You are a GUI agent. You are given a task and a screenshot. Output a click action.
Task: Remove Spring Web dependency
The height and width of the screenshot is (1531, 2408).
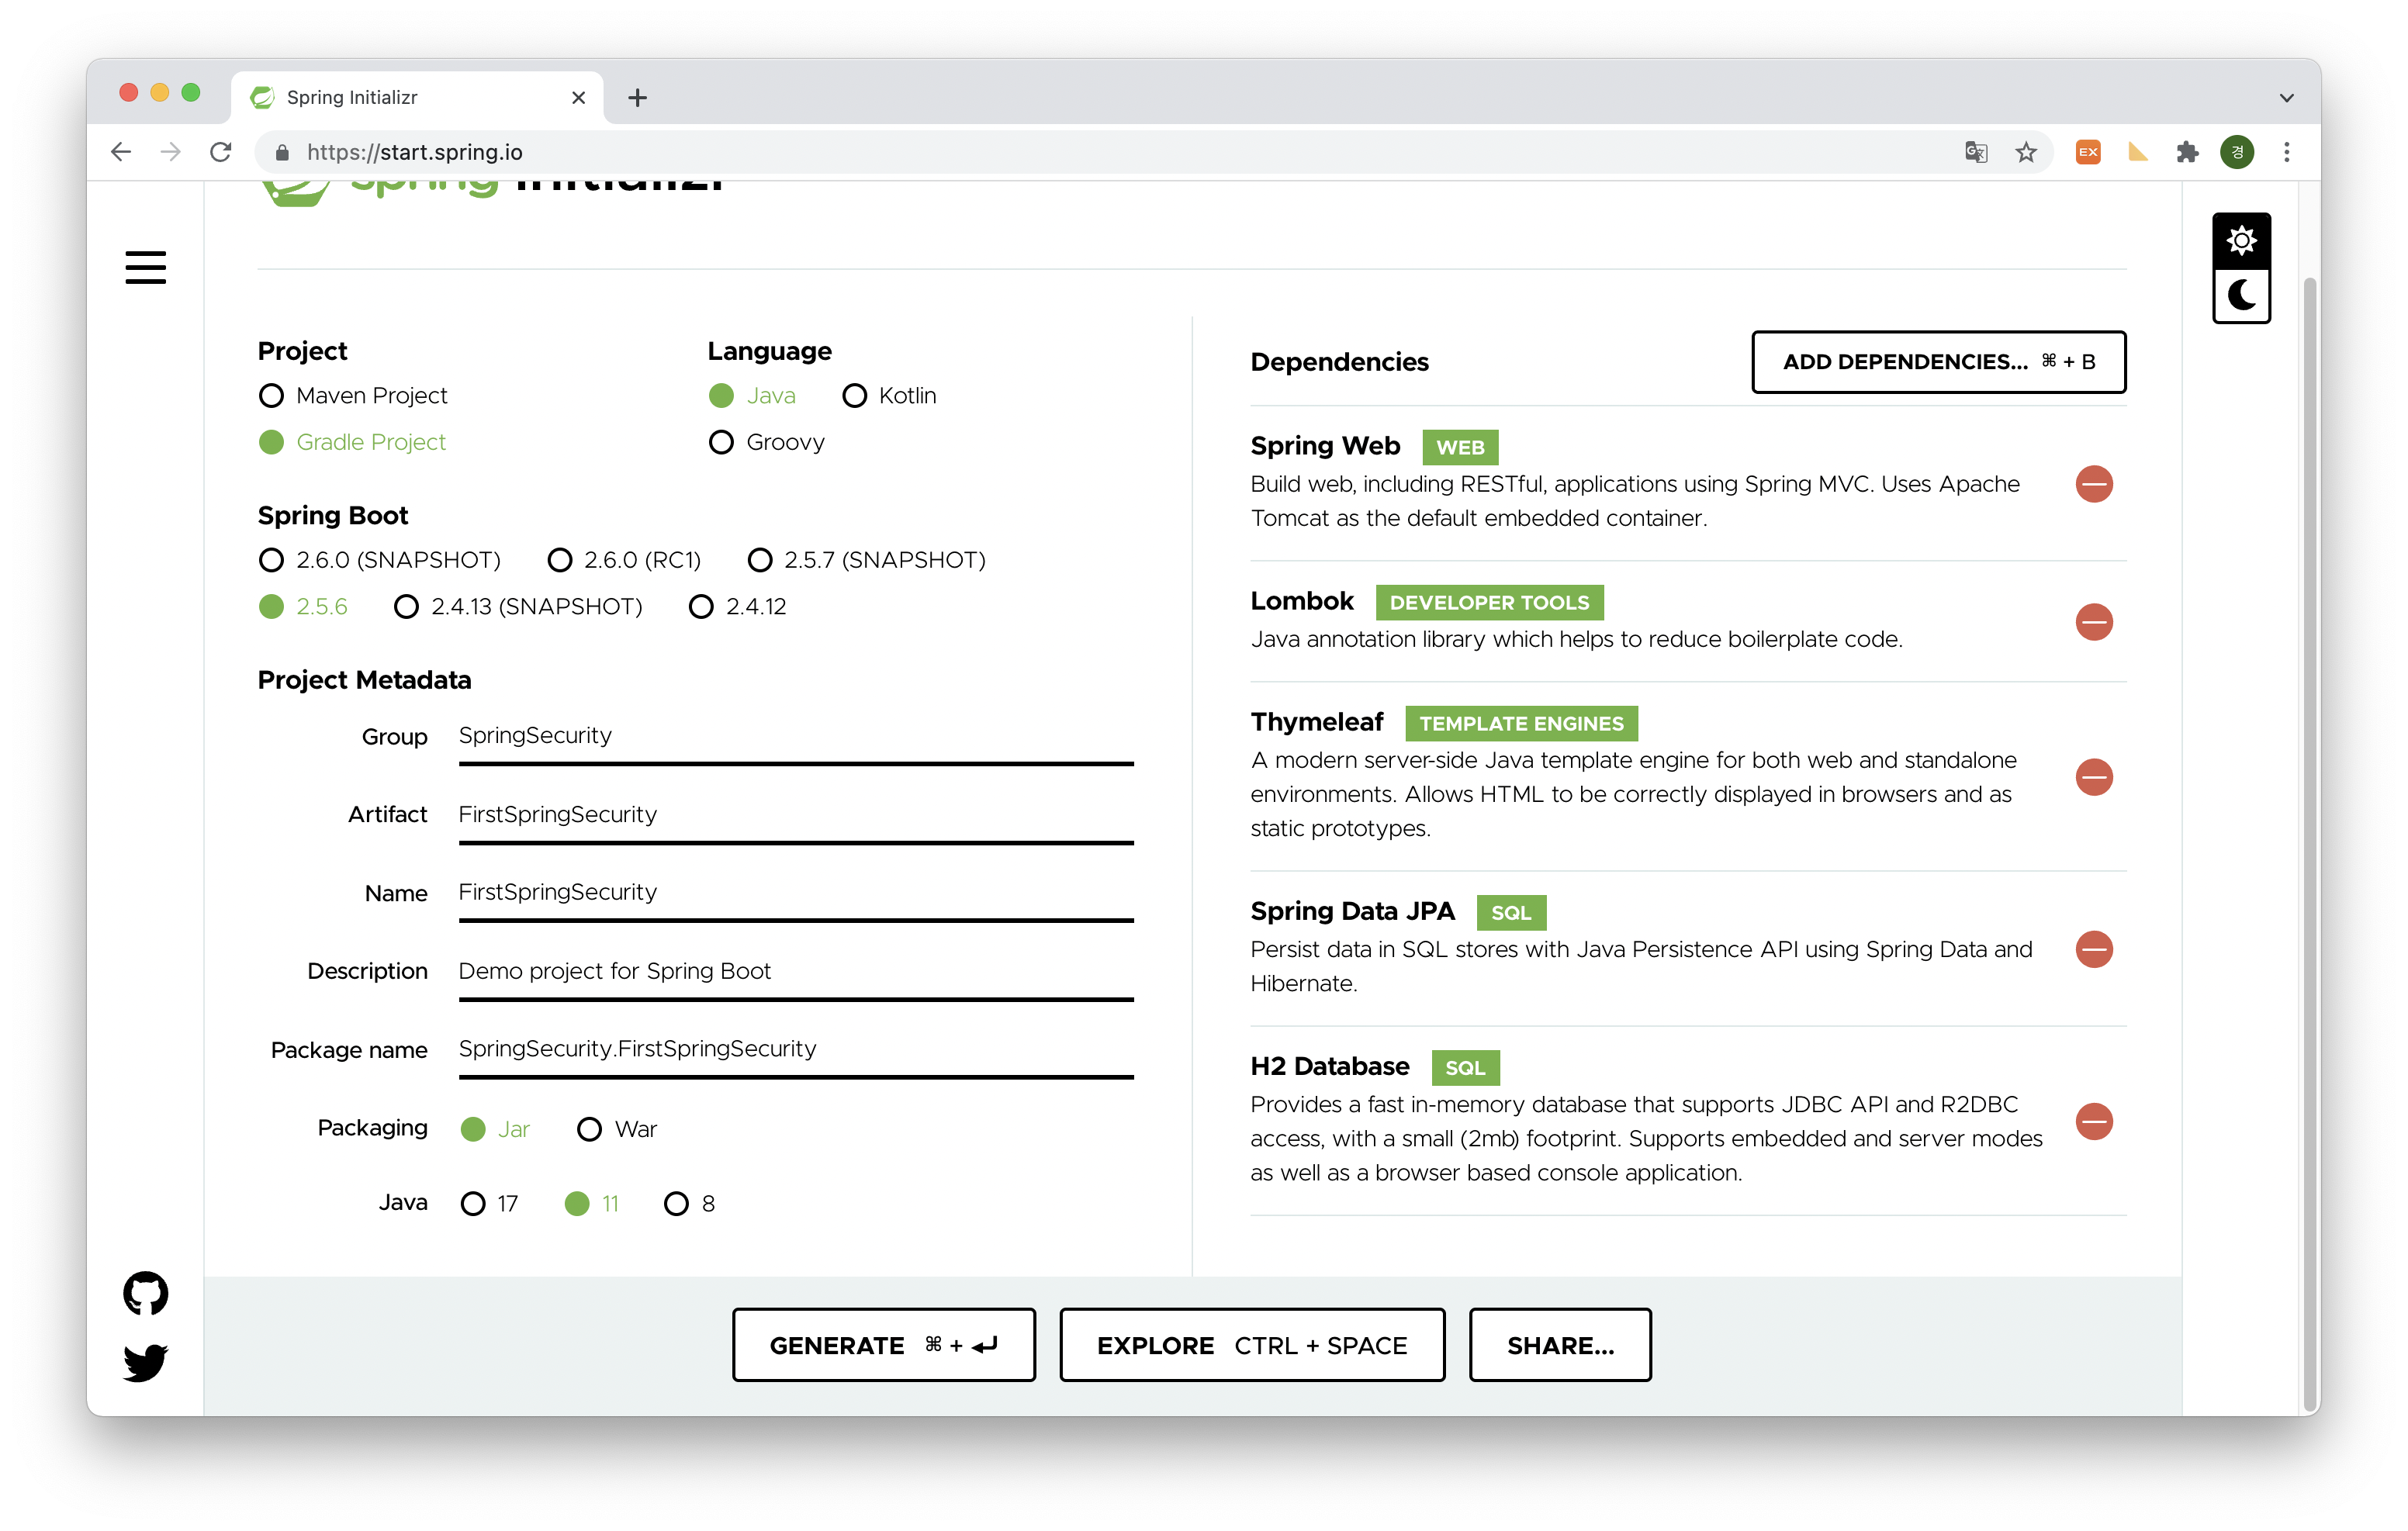click(2093, 484)
